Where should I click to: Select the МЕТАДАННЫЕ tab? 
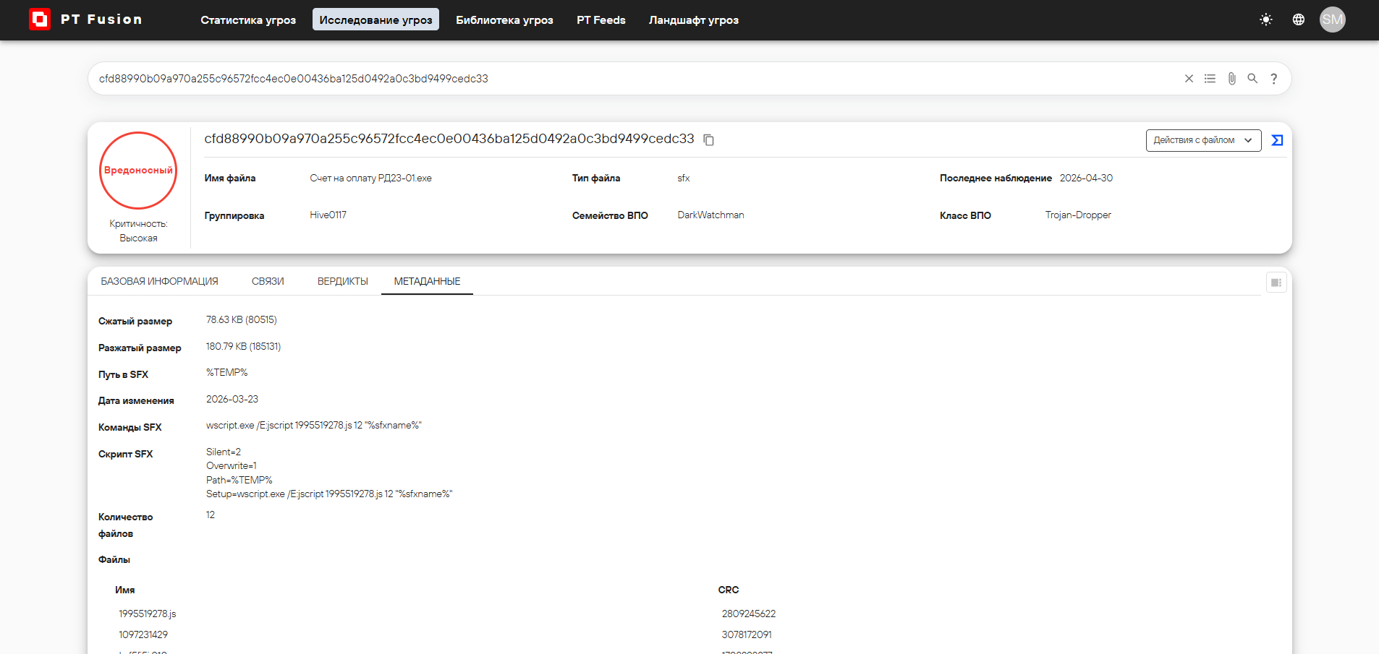tap(427, 281)
